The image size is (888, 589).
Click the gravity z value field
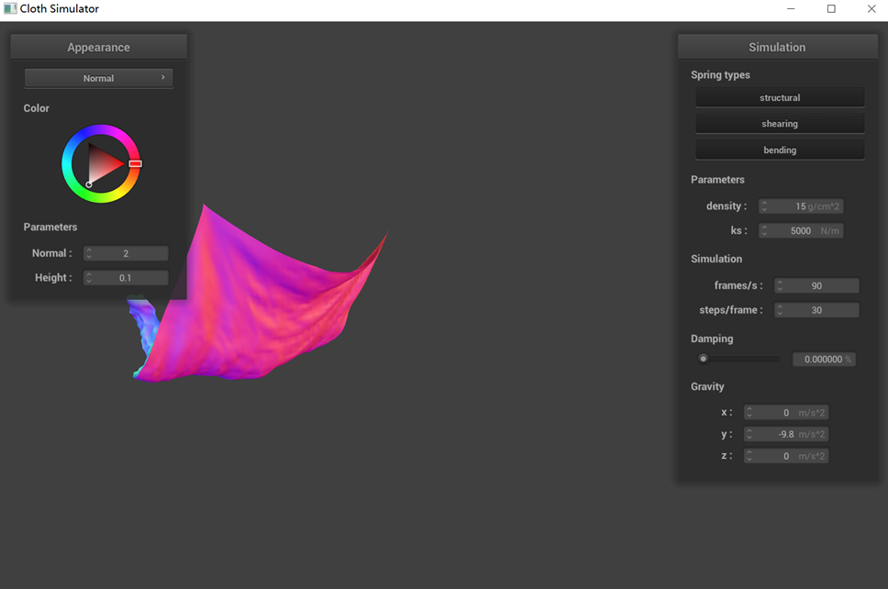(x=786, y=456)
